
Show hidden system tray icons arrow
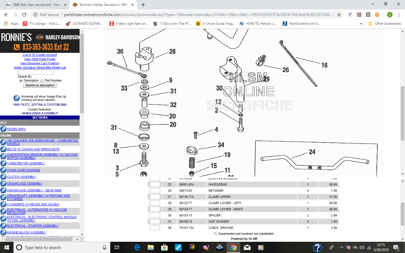(341, 247)
